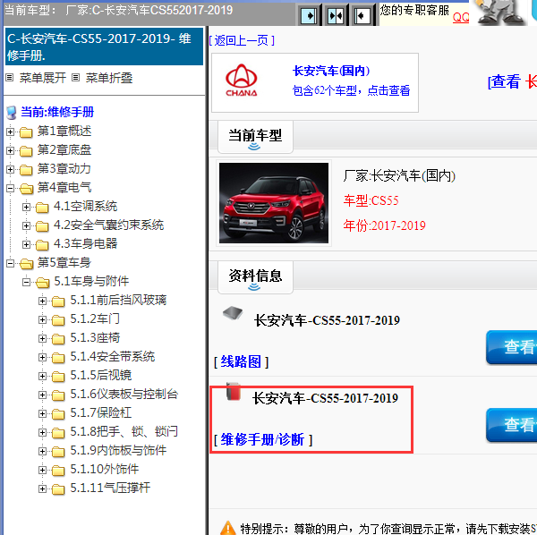This screenshot has width=537, height=535.
Task: Click the folder icon of 4.1空调系统
Action: click(x=42, y=207)
